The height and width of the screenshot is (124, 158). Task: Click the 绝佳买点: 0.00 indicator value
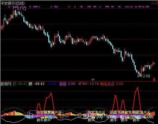[x=112, y=84]
